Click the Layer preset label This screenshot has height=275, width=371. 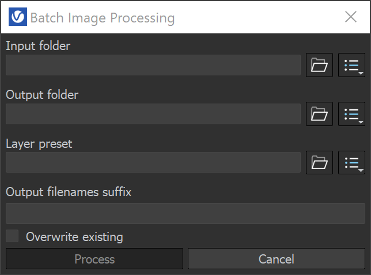(x=39, y=144)
